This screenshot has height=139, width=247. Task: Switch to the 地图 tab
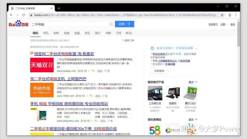[x=108, y=33]
